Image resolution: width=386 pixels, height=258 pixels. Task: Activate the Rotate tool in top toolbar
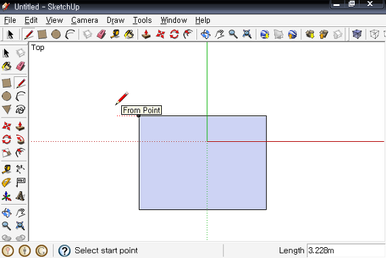[x=174, y=34]
